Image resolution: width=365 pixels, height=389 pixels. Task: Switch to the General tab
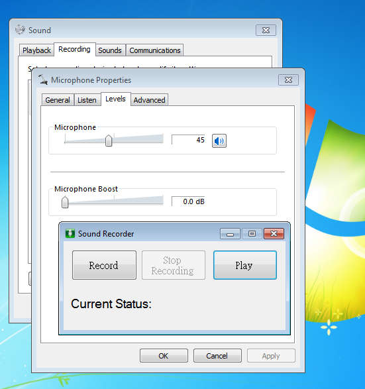58,100
